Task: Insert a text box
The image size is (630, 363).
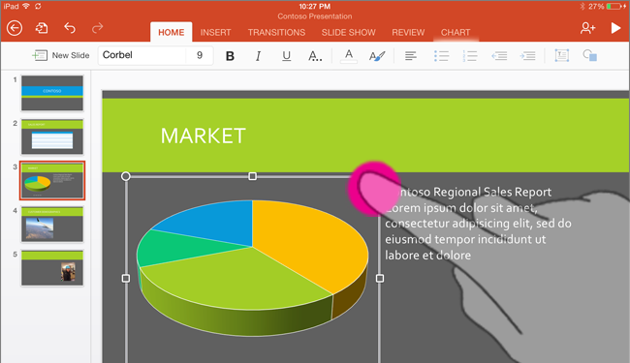Action: click(x=562, y=55)
